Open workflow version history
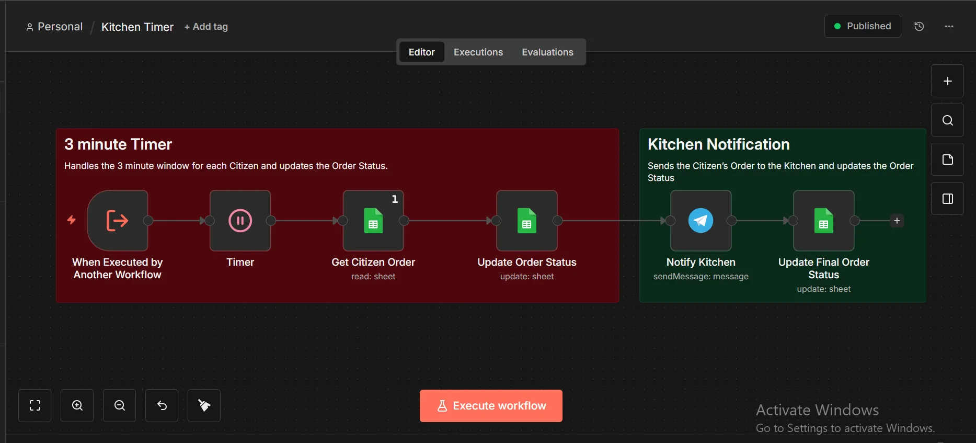Viewport: 976px width, 443px height. coord(919,26)
